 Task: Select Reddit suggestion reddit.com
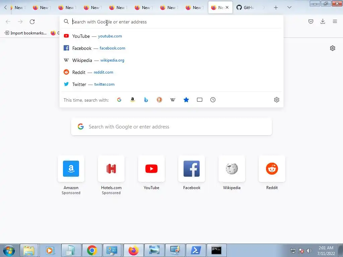171,72
